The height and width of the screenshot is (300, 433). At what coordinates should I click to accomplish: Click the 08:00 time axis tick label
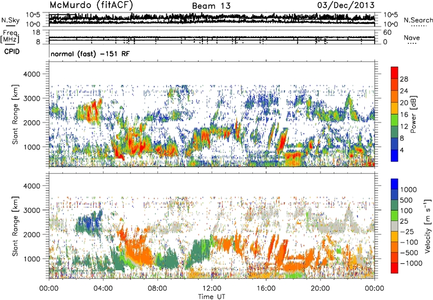click(157, 289)
